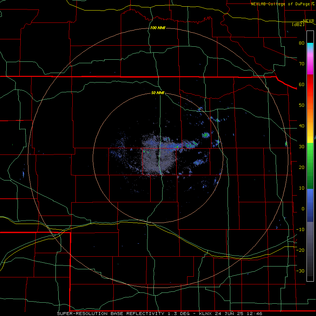
Task: Click the [dBZ] unit label
Action: point(298,24)
